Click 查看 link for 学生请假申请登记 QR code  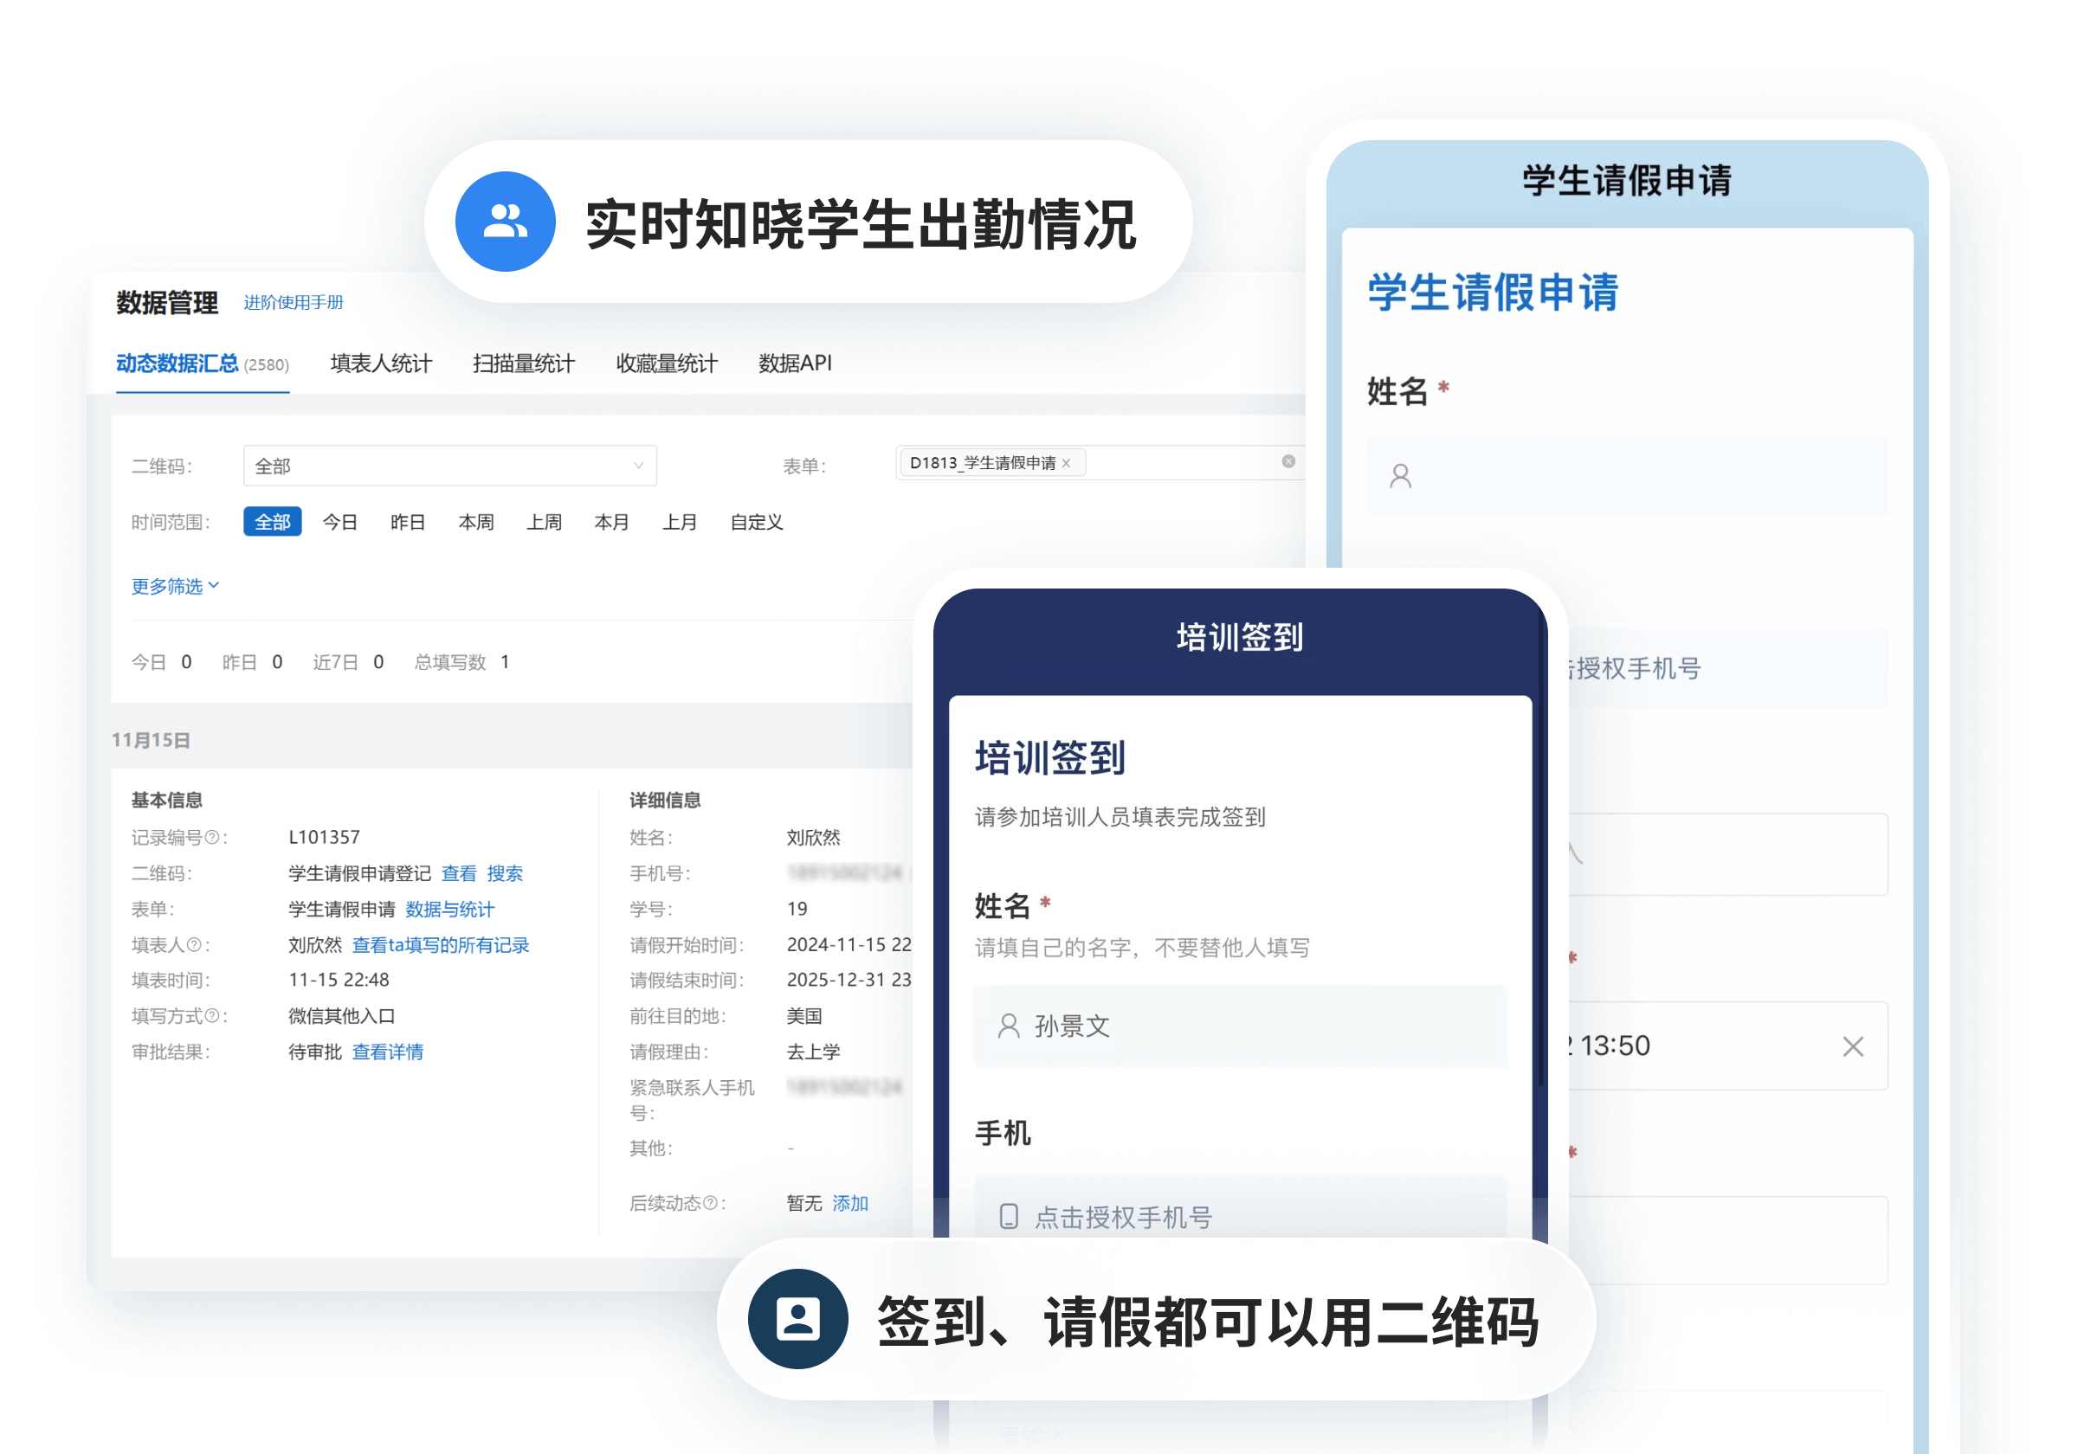[459, 873]
